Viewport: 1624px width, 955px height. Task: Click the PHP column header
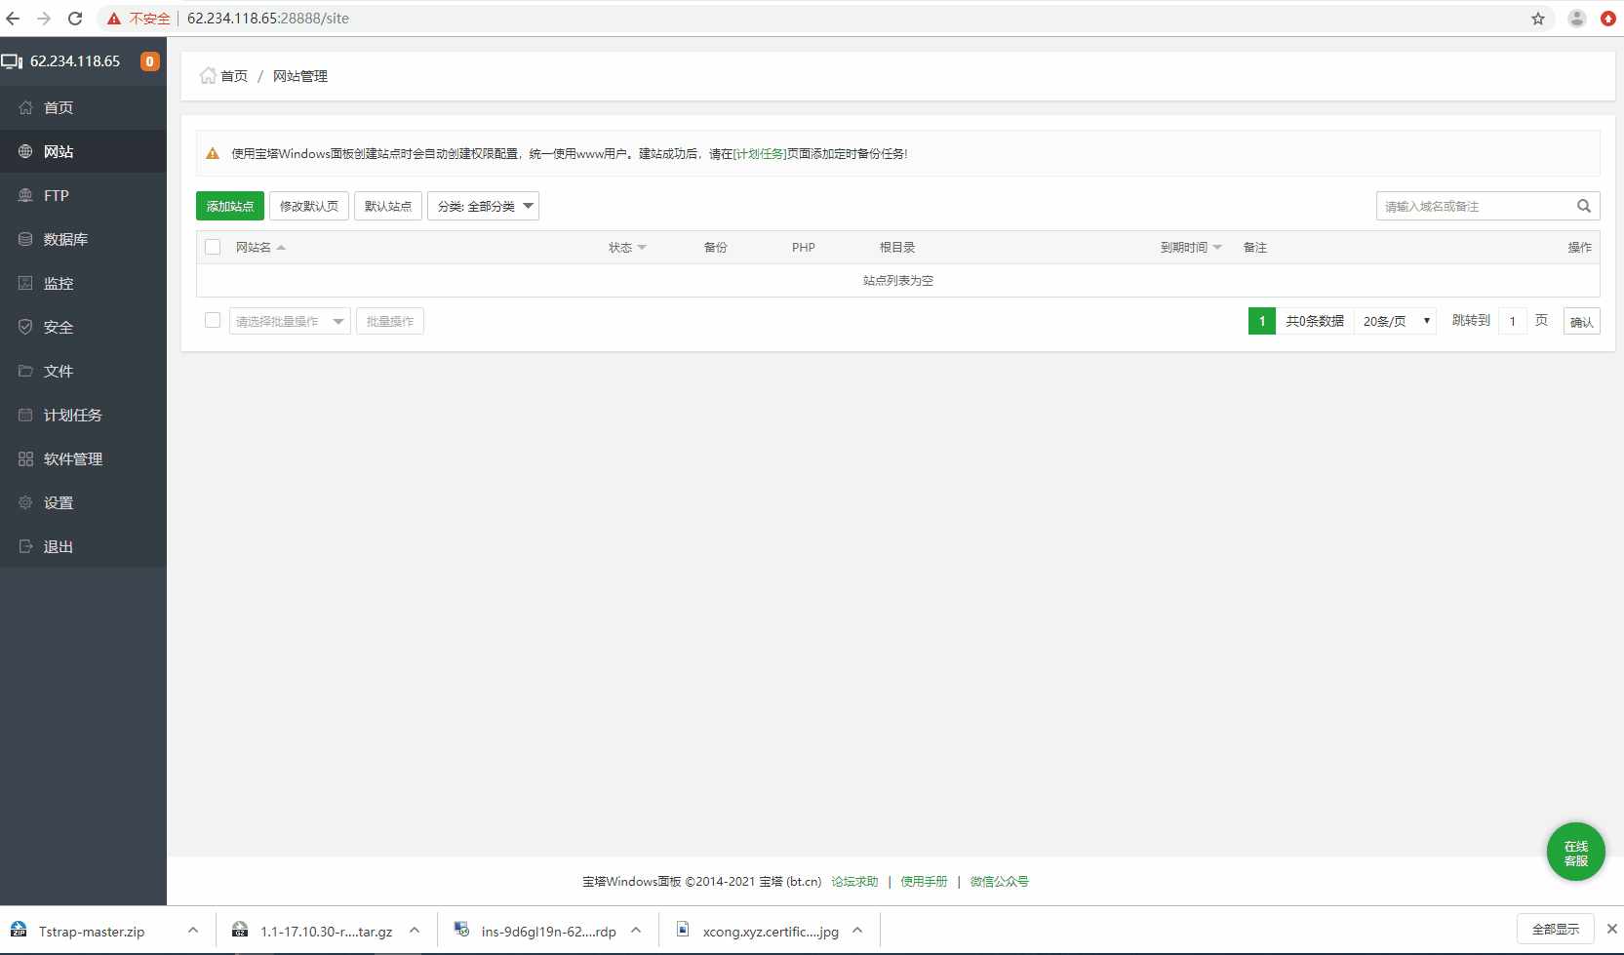tap(804, 248)
